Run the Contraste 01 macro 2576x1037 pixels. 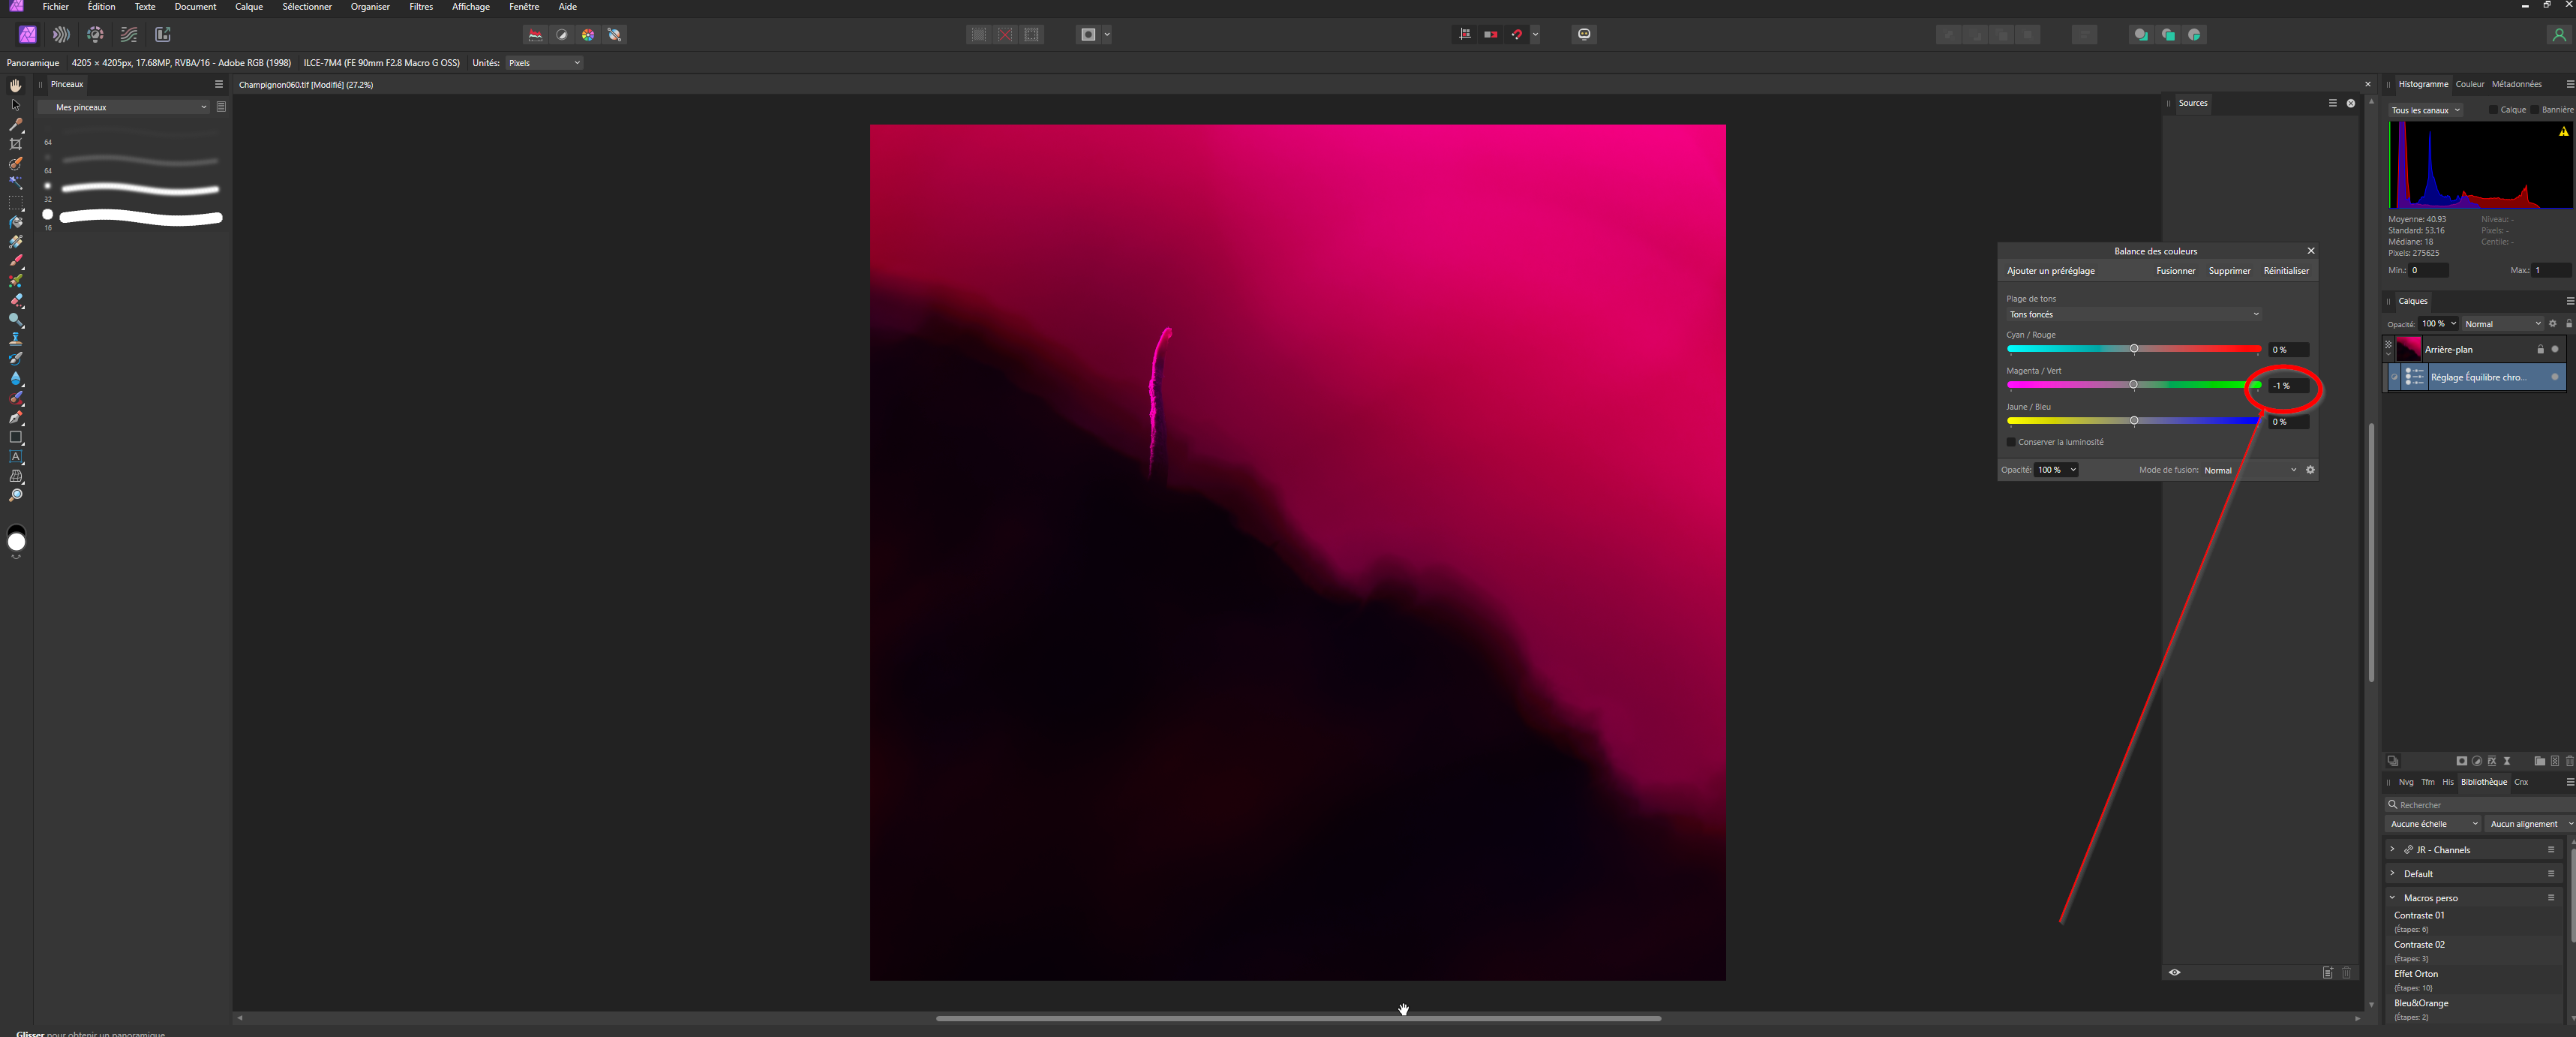2473,921
